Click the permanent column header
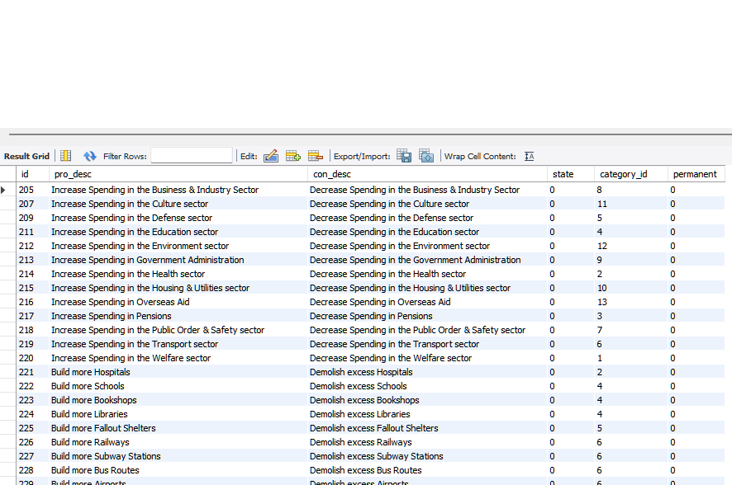Viewport: 732px width, 485px height. 695,174
